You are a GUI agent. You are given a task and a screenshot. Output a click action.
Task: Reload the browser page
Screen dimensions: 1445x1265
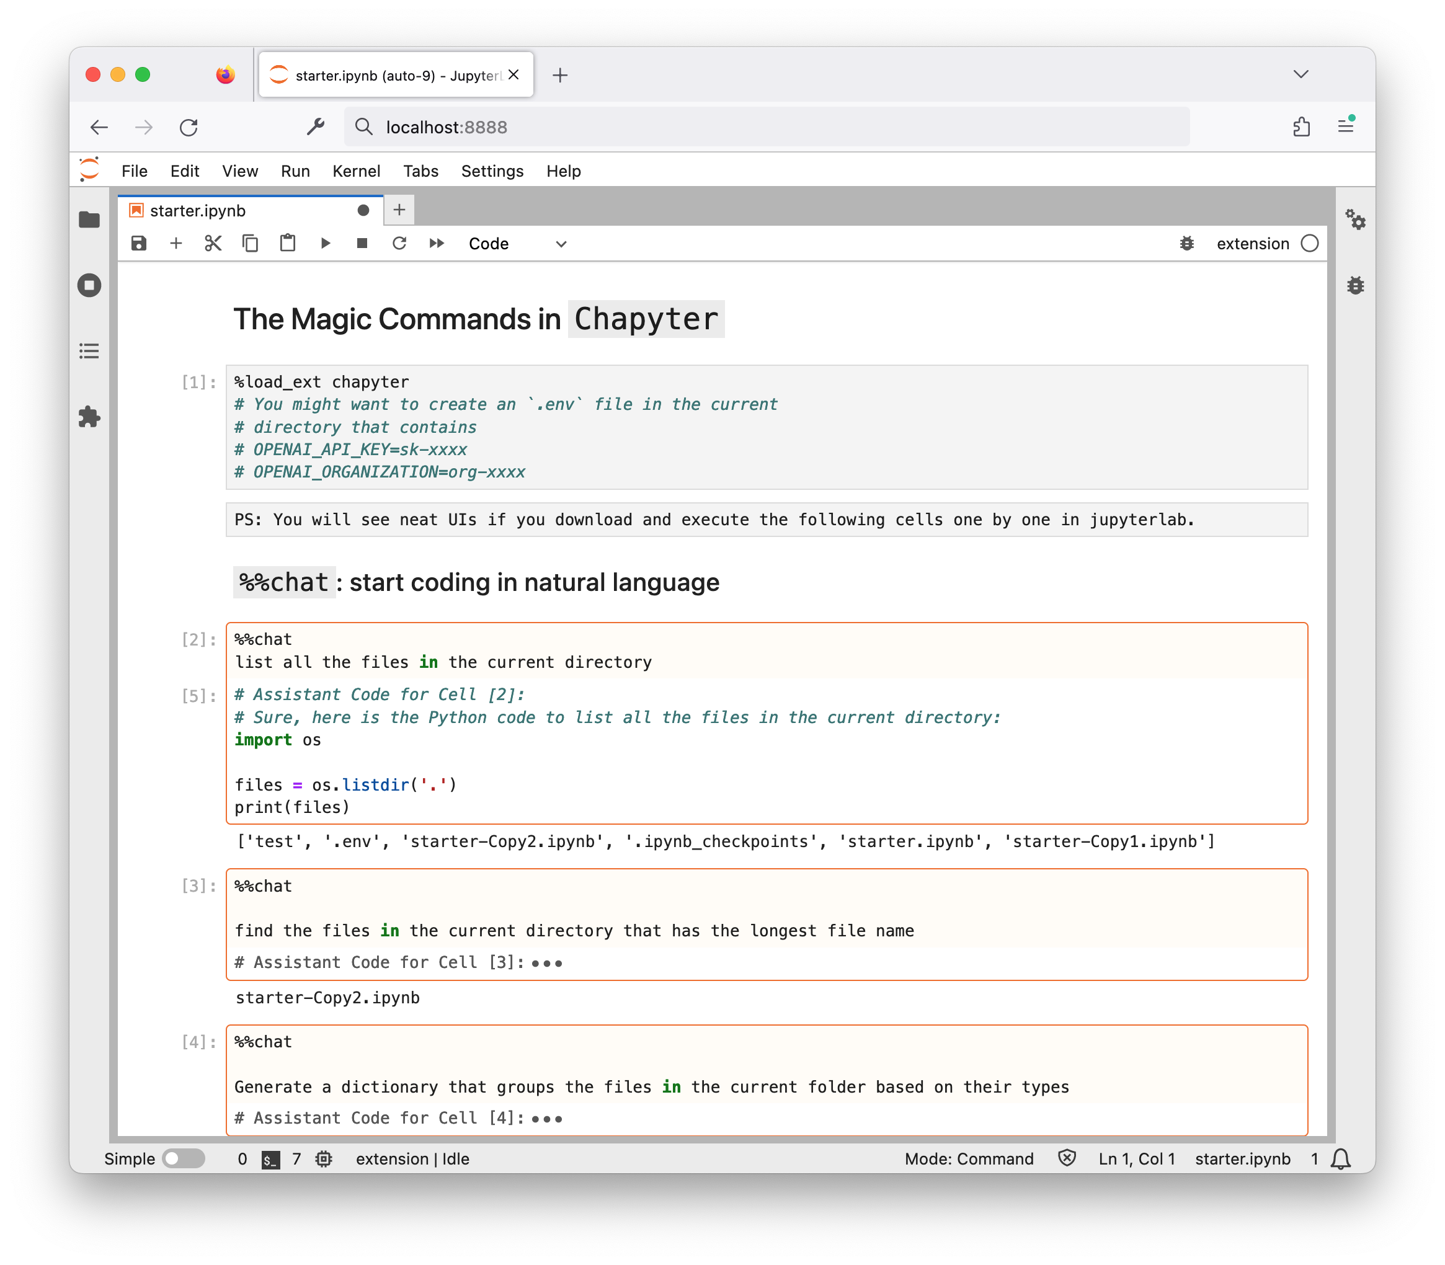tap(189, 127)
